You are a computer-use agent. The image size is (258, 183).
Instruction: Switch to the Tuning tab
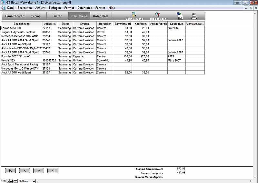(35, 16)
